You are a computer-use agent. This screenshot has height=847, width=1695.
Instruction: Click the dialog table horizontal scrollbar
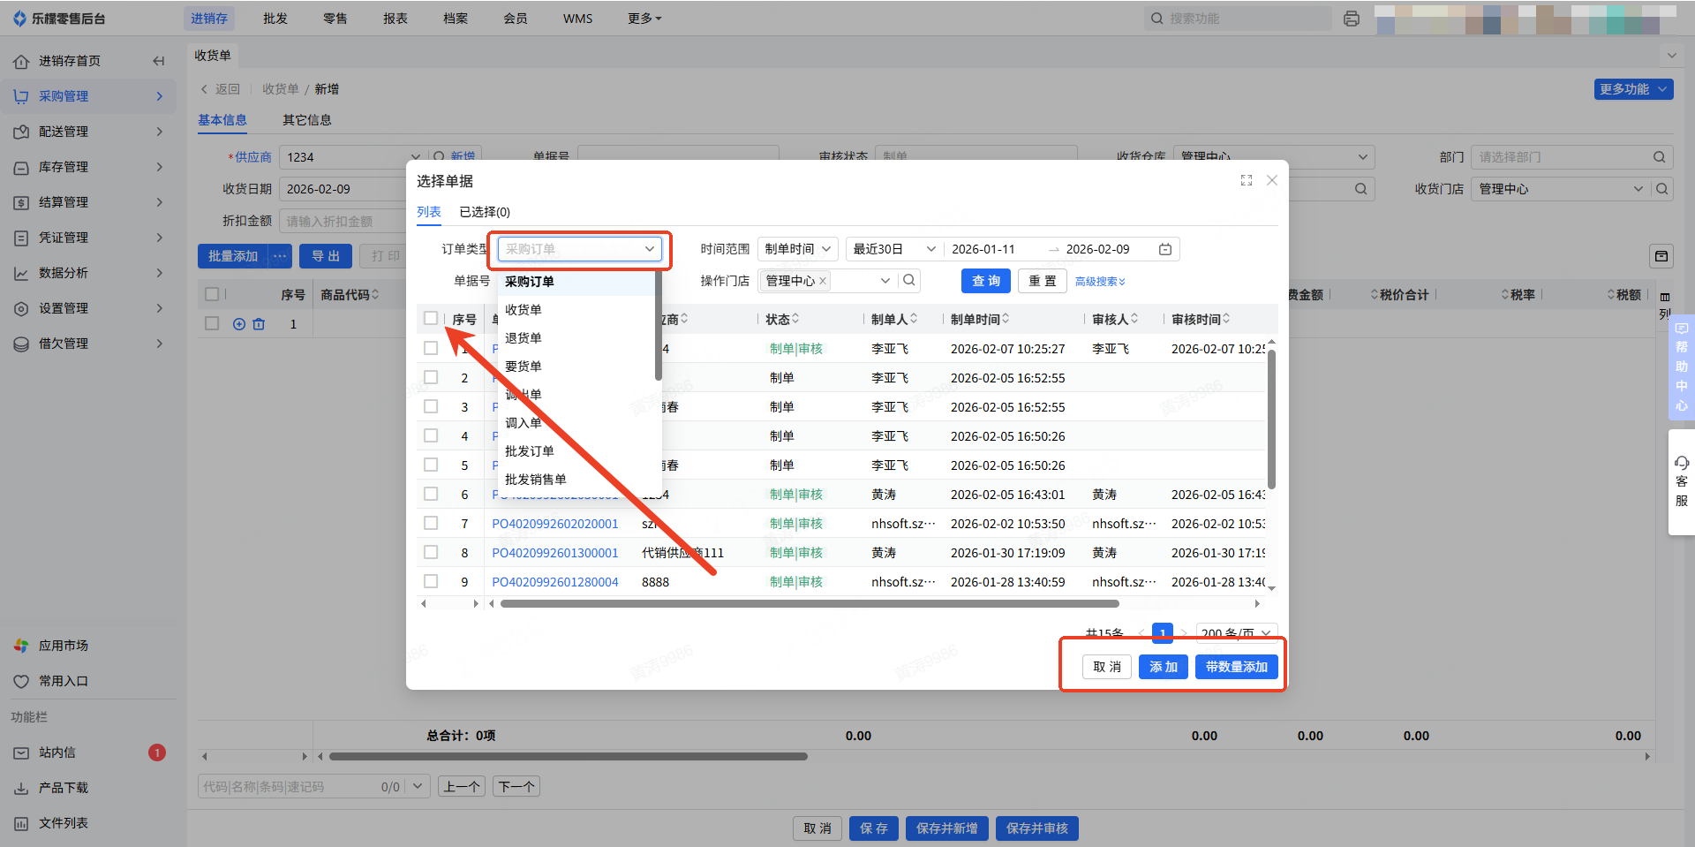(x=810, y=604)
